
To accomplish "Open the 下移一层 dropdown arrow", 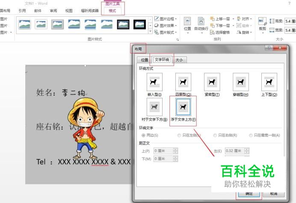I will click(233, 26).
